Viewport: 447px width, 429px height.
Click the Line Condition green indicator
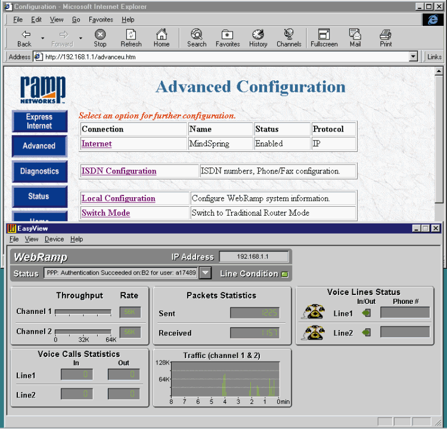pos(284,274)
